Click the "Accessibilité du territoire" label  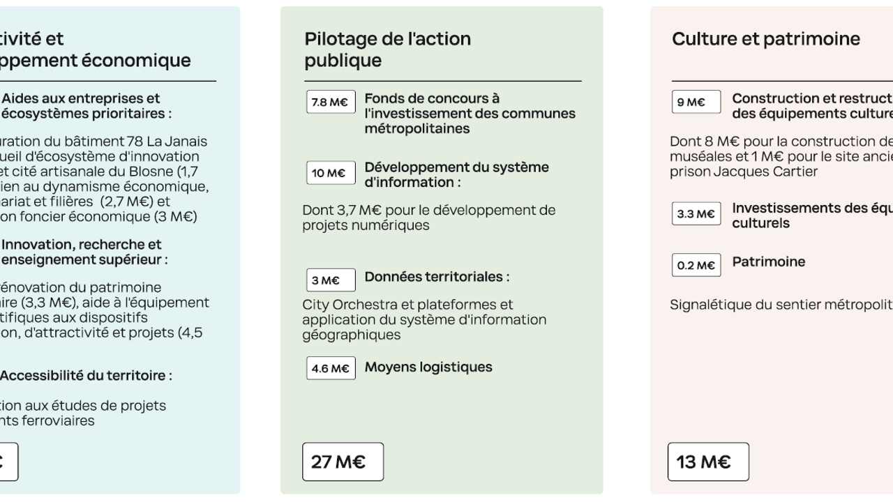pos(87,375)
